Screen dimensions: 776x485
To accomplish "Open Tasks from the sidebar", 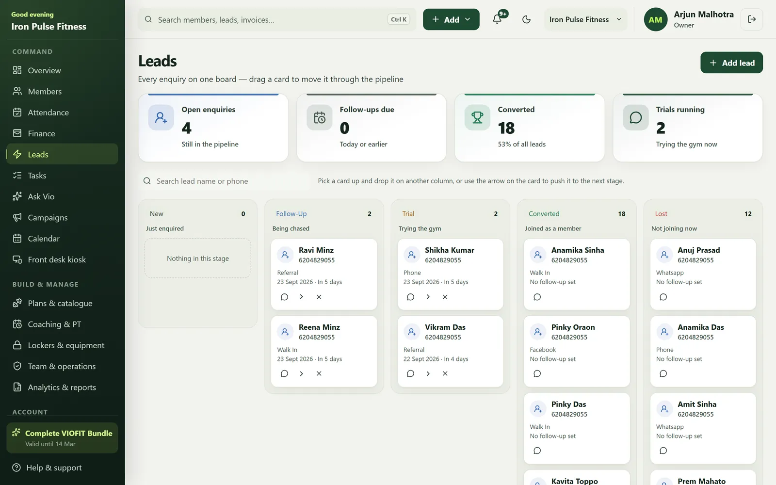I will (62, 176).
